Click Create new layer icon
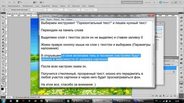Screen dimensions: 184x103 [171, 96]
